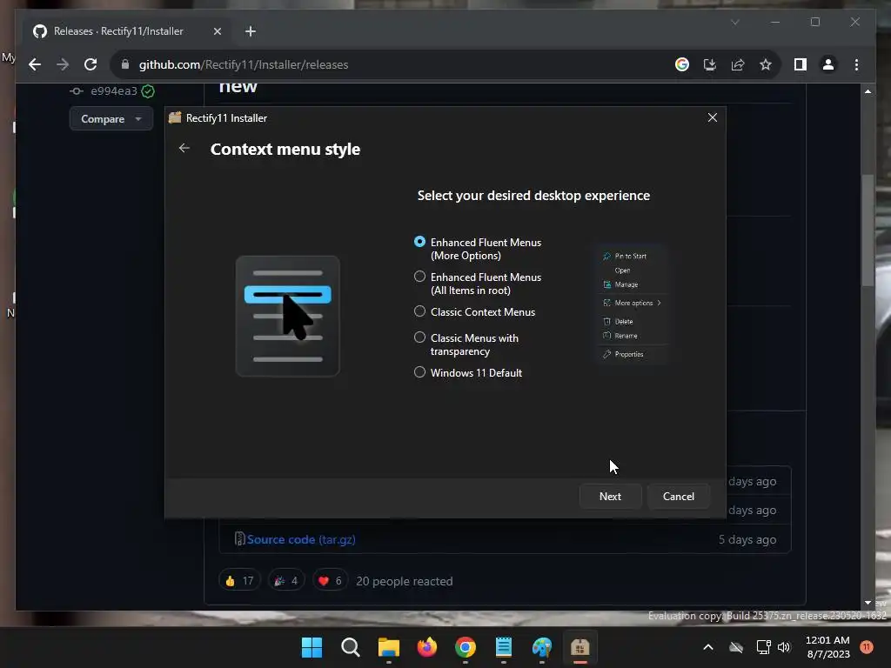
Task: Open taskbar Search
Action: pyautogui.click(x=350, y=647)
